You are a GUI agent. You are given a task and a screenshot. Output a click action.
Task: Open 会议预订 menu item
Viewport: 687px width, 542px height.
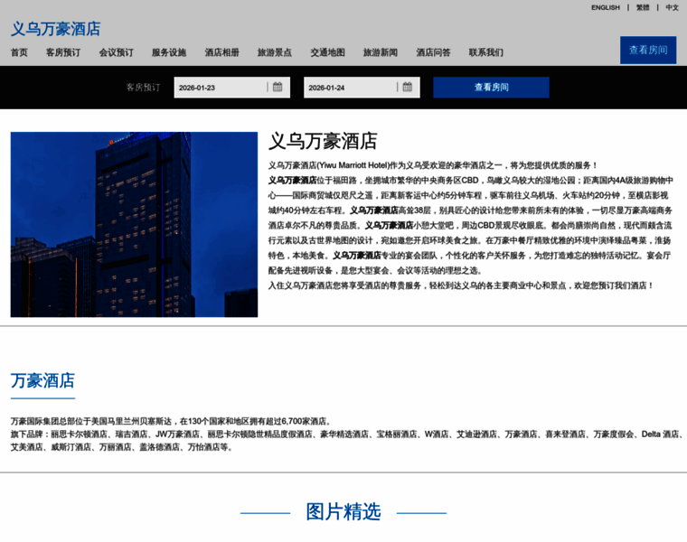116,52
